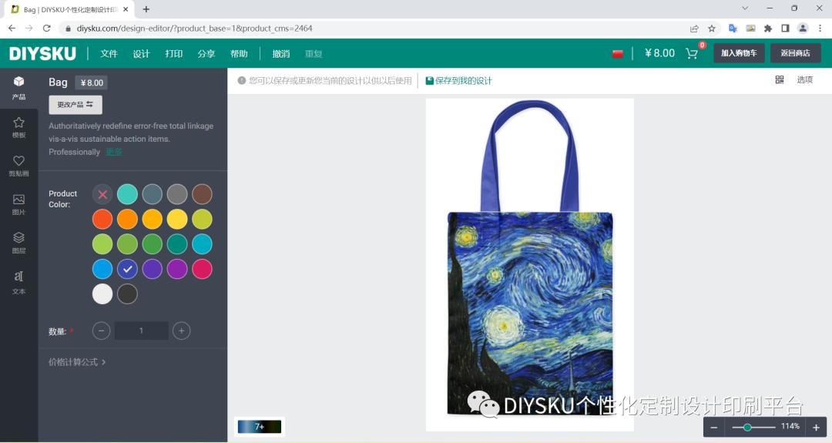Click the 返回商店 return-to-store button
832x443 pixels.
pos(795,53)
